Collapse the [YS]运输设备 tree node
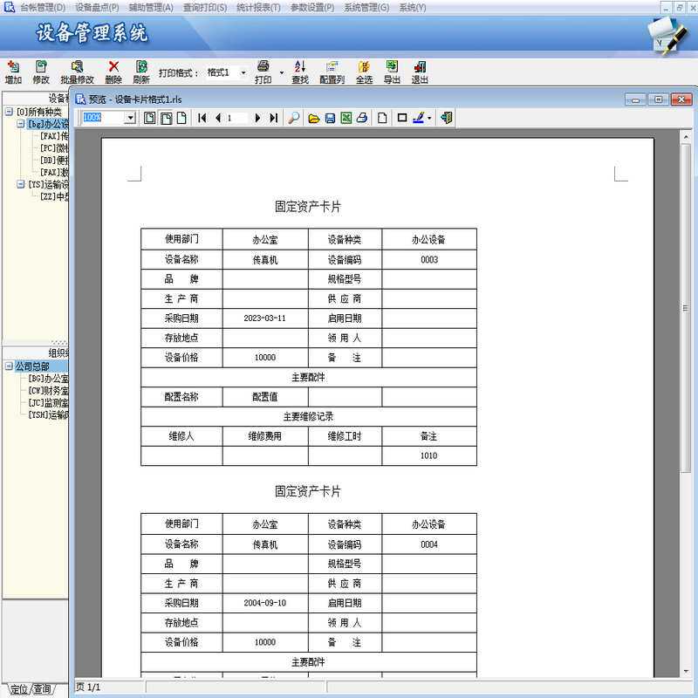The width and height of the screenshot is (698, 698). tap(20, 184)
